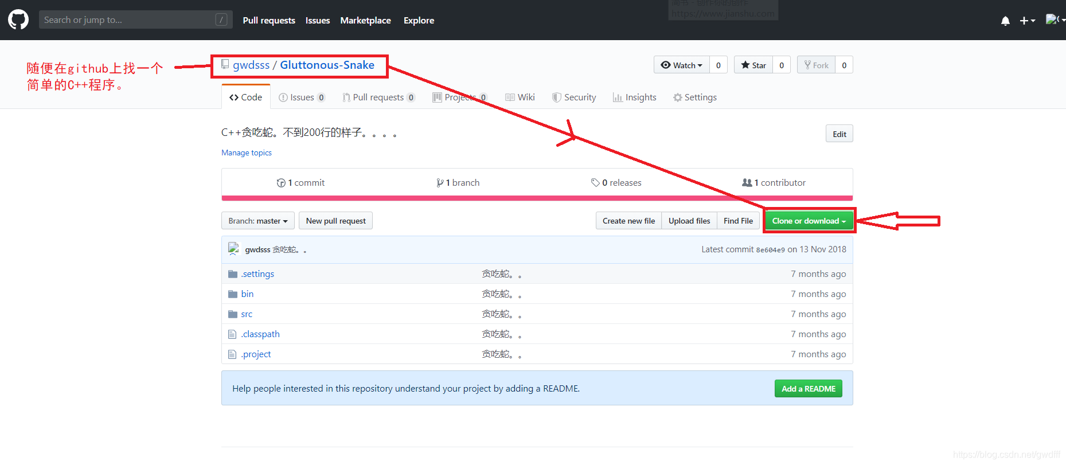Go to Issues in top navigation

click(318, 20)
